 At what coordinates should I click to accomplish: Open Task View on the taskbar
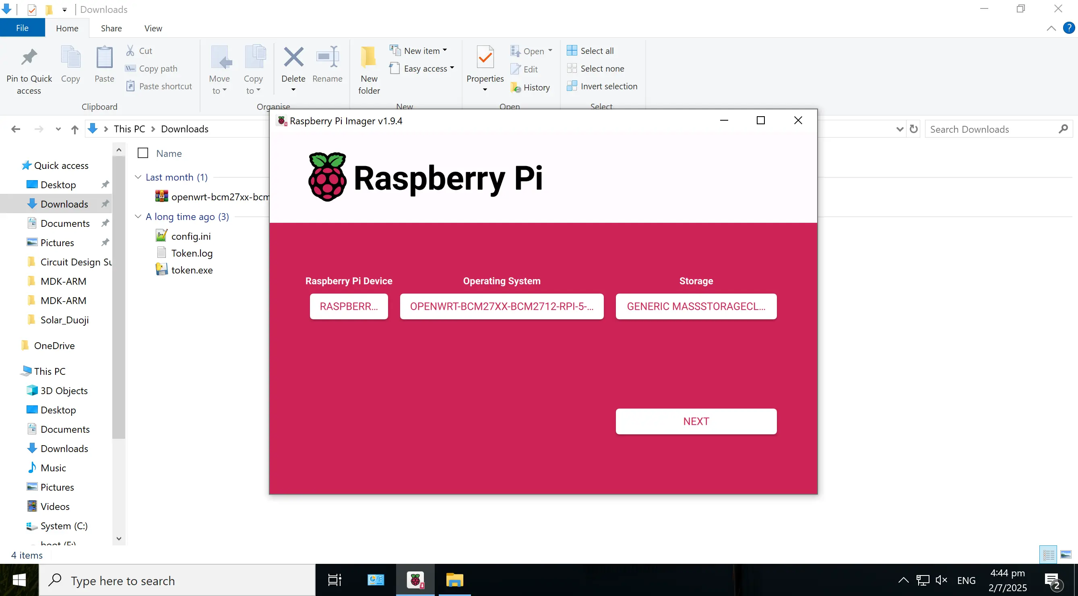click(x=335, y=580)
